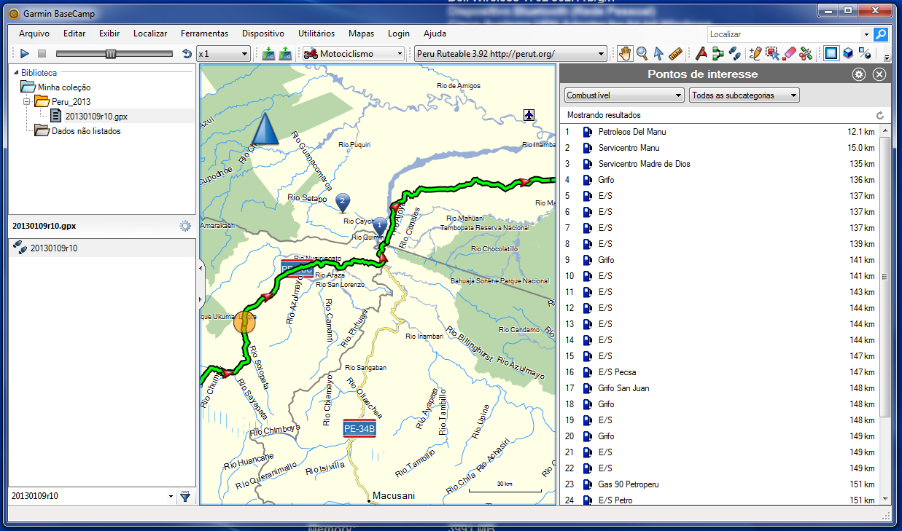Open the points of interest settings gear
The height and width of the screenshot is (531, 902).
pyautogui.click(x=859, y=74)
